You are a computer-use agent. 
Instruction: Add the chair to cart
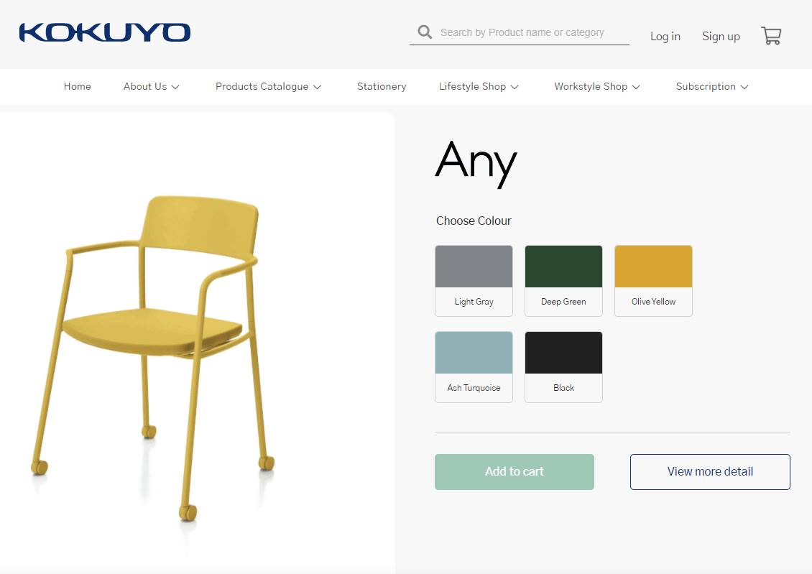click(x=515, y=471)
